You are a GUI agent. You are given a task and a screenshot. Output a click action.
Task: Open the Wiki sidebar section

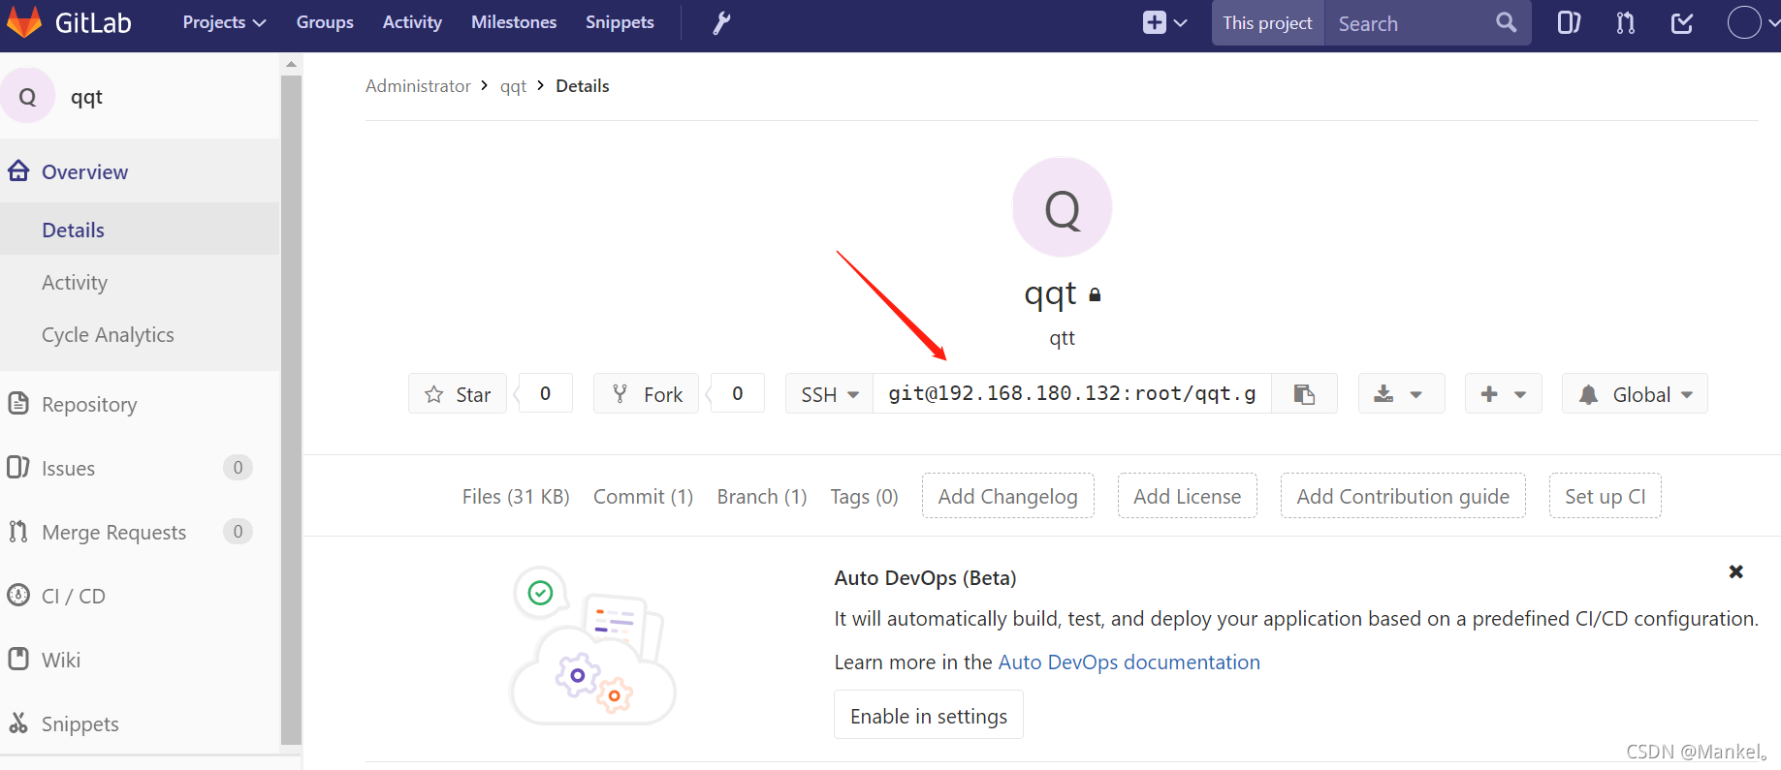pos(61,660)
